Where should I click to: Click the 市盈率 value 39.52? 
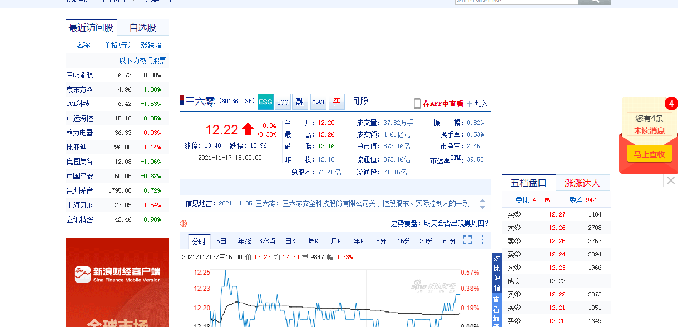[475, 159]
